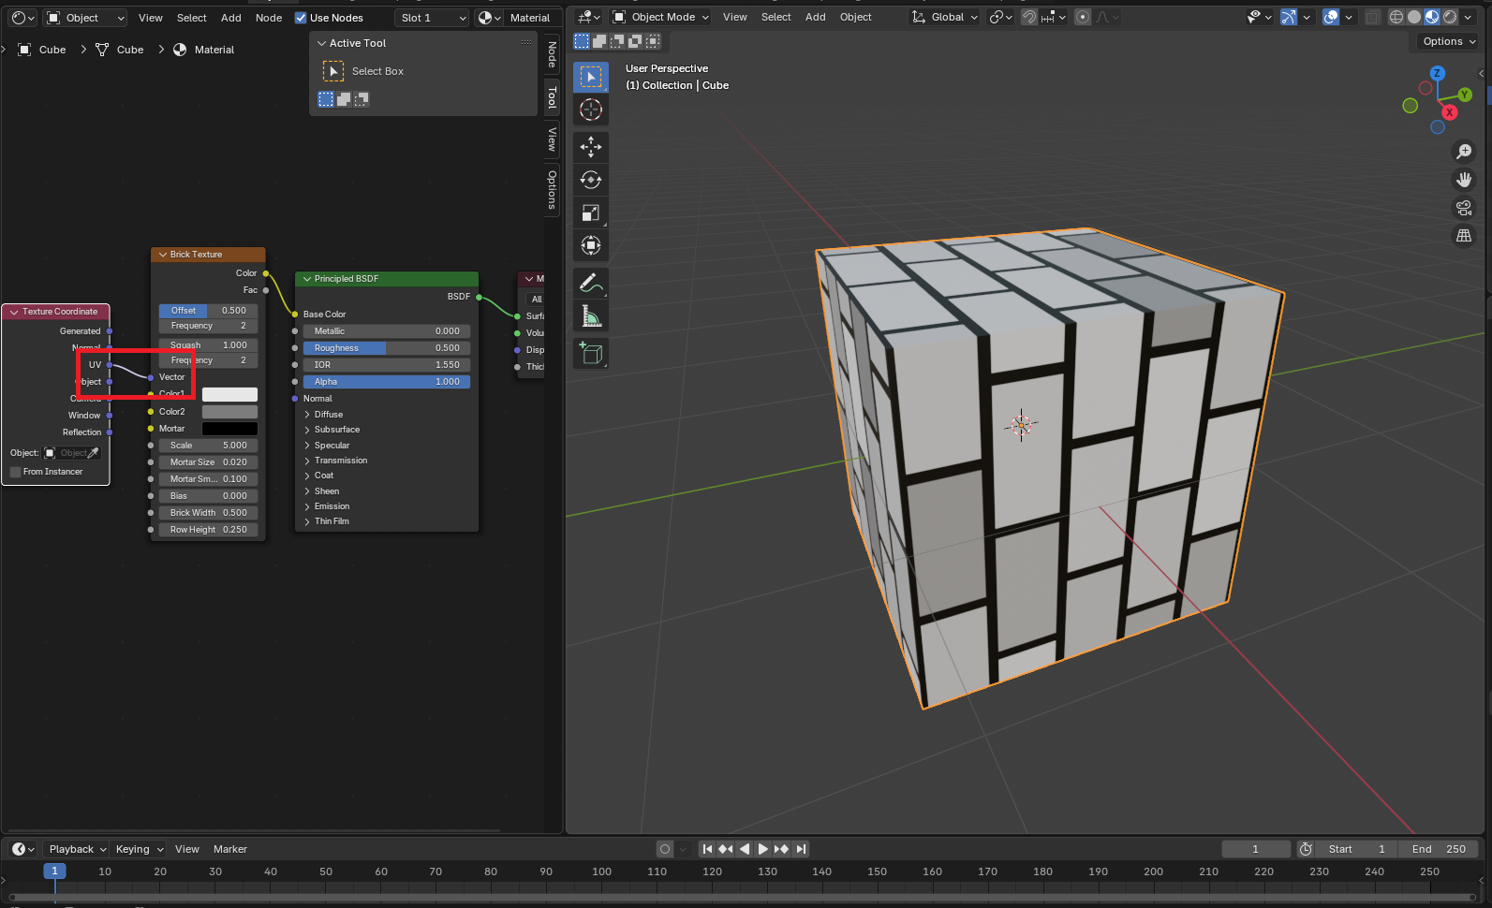Activate the 3D Cursor tool
The image size is (1492, 908).
point(590,110)
